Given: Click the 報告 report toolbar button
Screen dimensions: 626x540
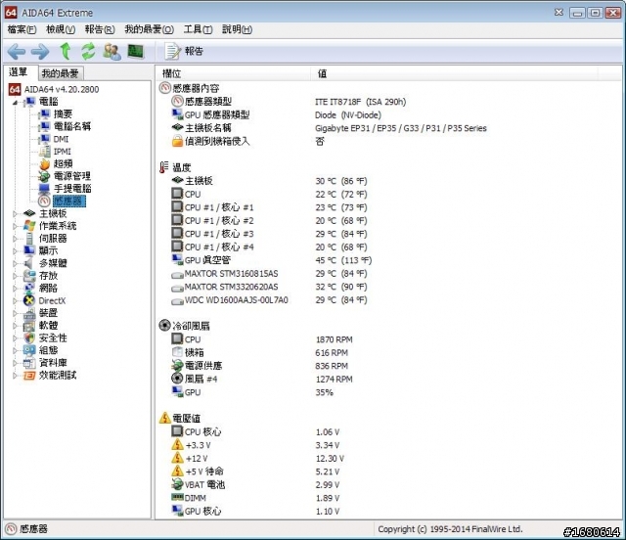Looking at the screenshot, I should [x=184, y=51].
